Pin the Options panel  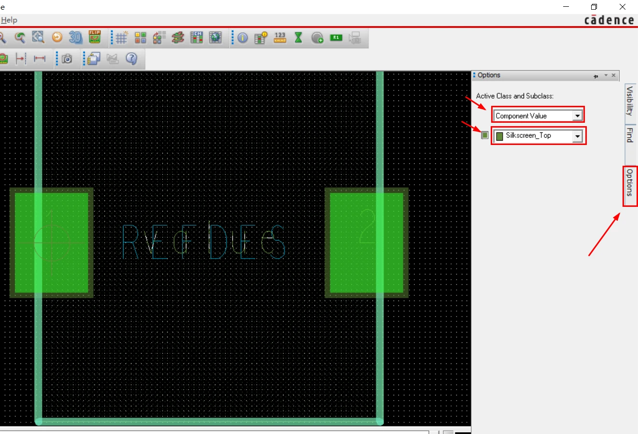[596, 76]
